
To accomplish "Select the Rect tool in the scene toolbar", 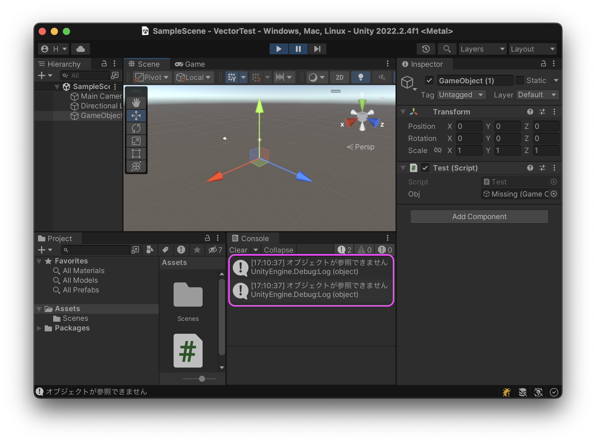I will [136, 154].
